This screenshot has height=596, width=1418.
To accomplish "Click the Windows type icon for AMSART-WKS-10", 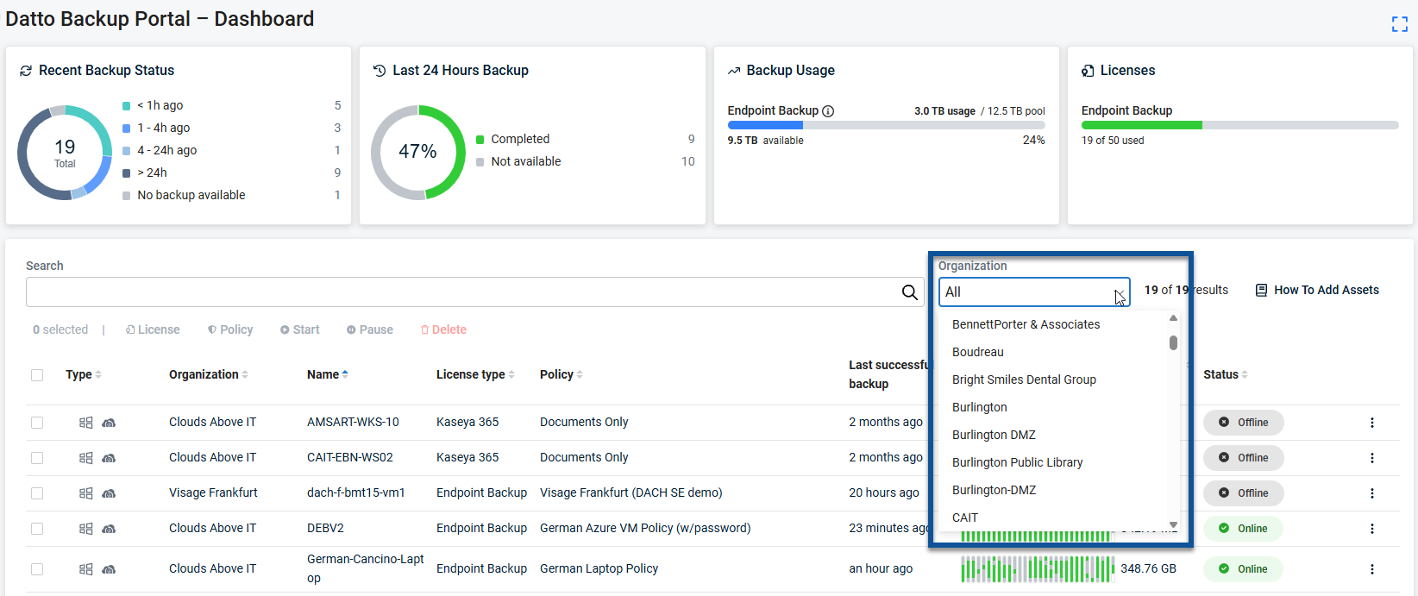I will (x=85, y=423).
